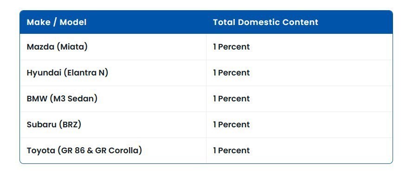Click the Toyota row's 1 Percent value

click(x=232, y=150)
